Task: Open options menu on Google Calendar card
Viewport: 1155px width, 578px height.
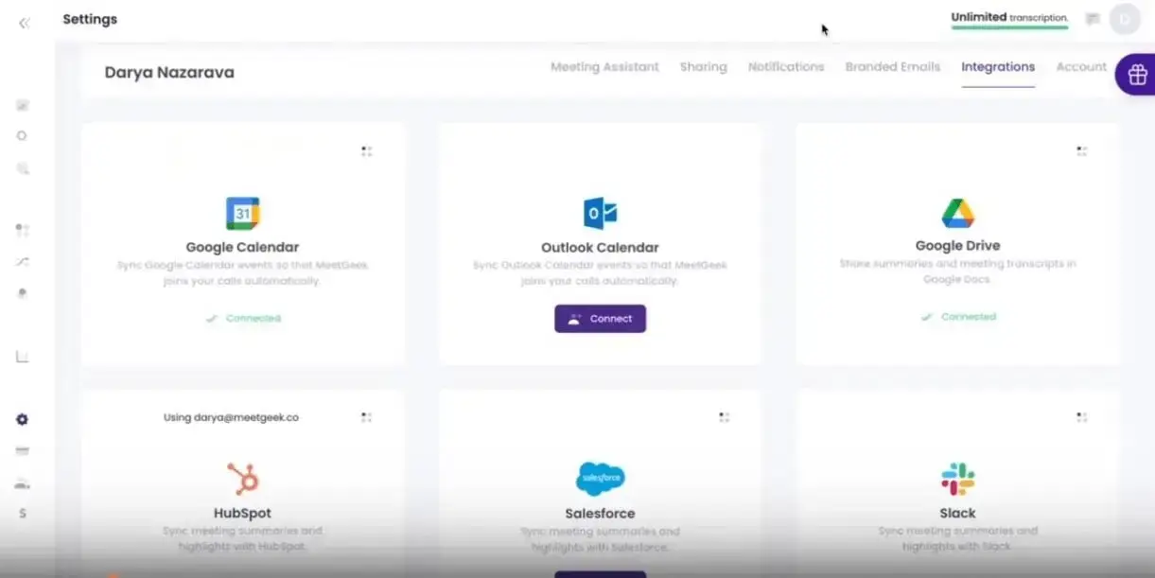Action: (x=367, y=151)
